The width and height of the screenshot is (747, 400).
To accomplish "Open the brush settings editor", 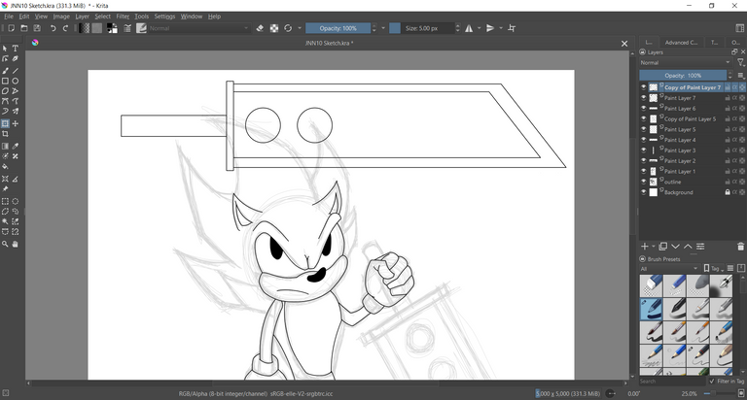I will [127, 28].
